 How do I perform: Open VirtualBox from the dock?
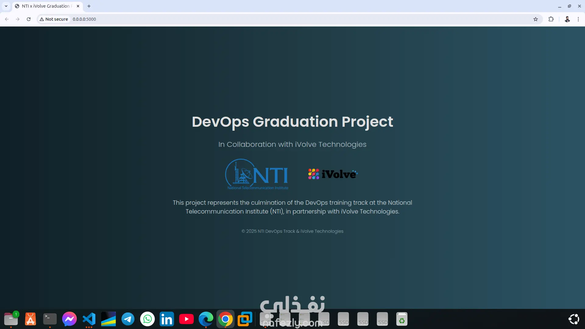point(245,319)
